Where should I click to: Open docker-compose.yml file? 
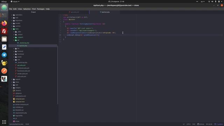coord(22,104)
